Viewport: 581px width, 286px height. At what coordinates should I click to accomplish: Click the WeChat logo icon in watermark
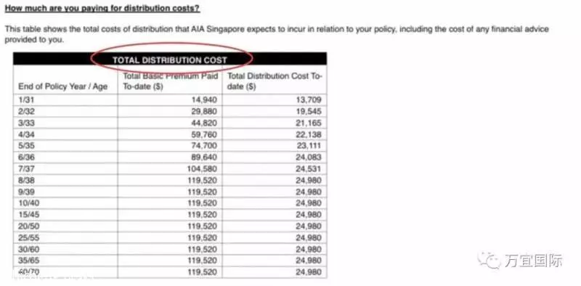click(x=489, y=260)
